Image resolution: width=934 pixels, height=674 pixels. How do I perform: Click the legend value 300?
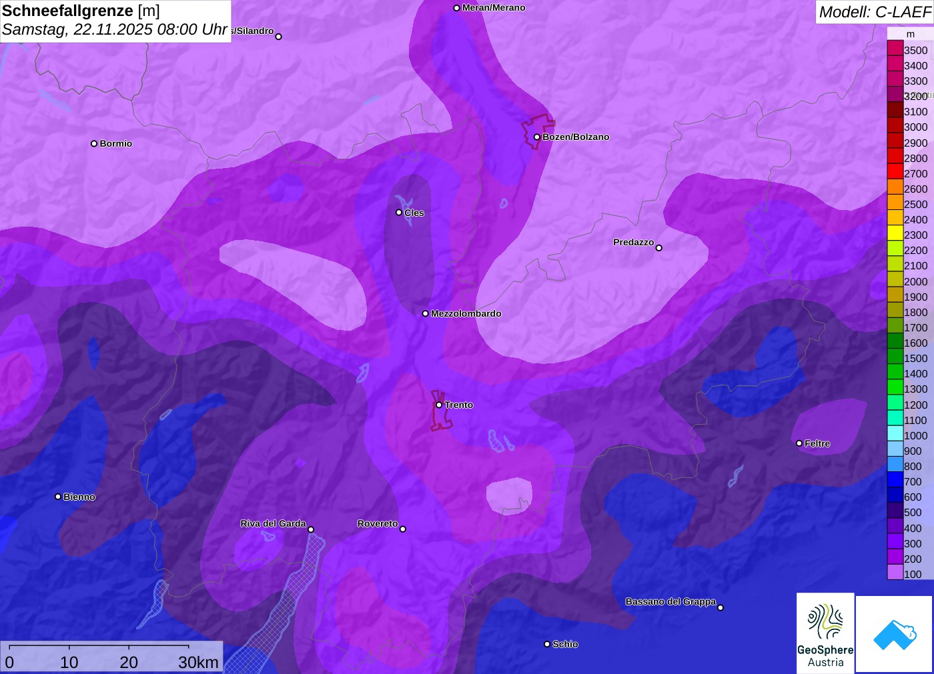913,543
